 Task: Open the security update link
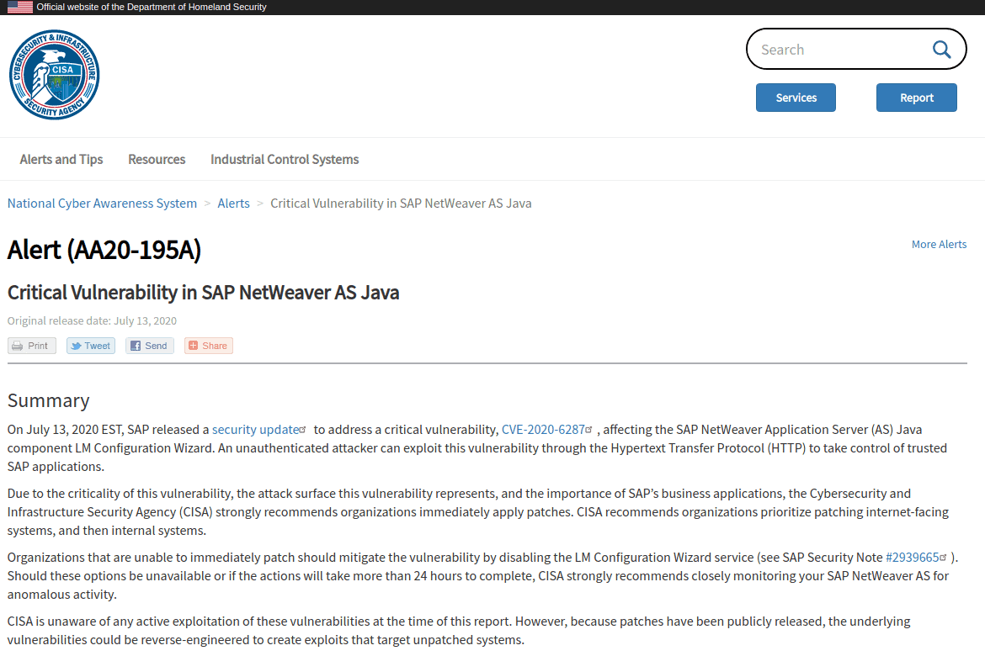coord(255,429)
